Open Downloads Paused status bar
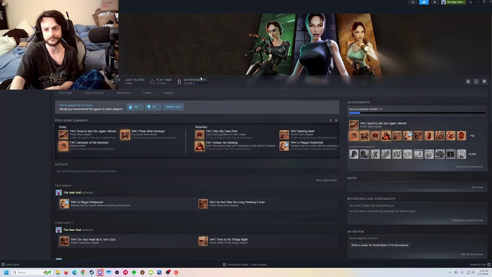Image resolution: width=492 pixels, height=277 pixels. [x=244, y=264]
